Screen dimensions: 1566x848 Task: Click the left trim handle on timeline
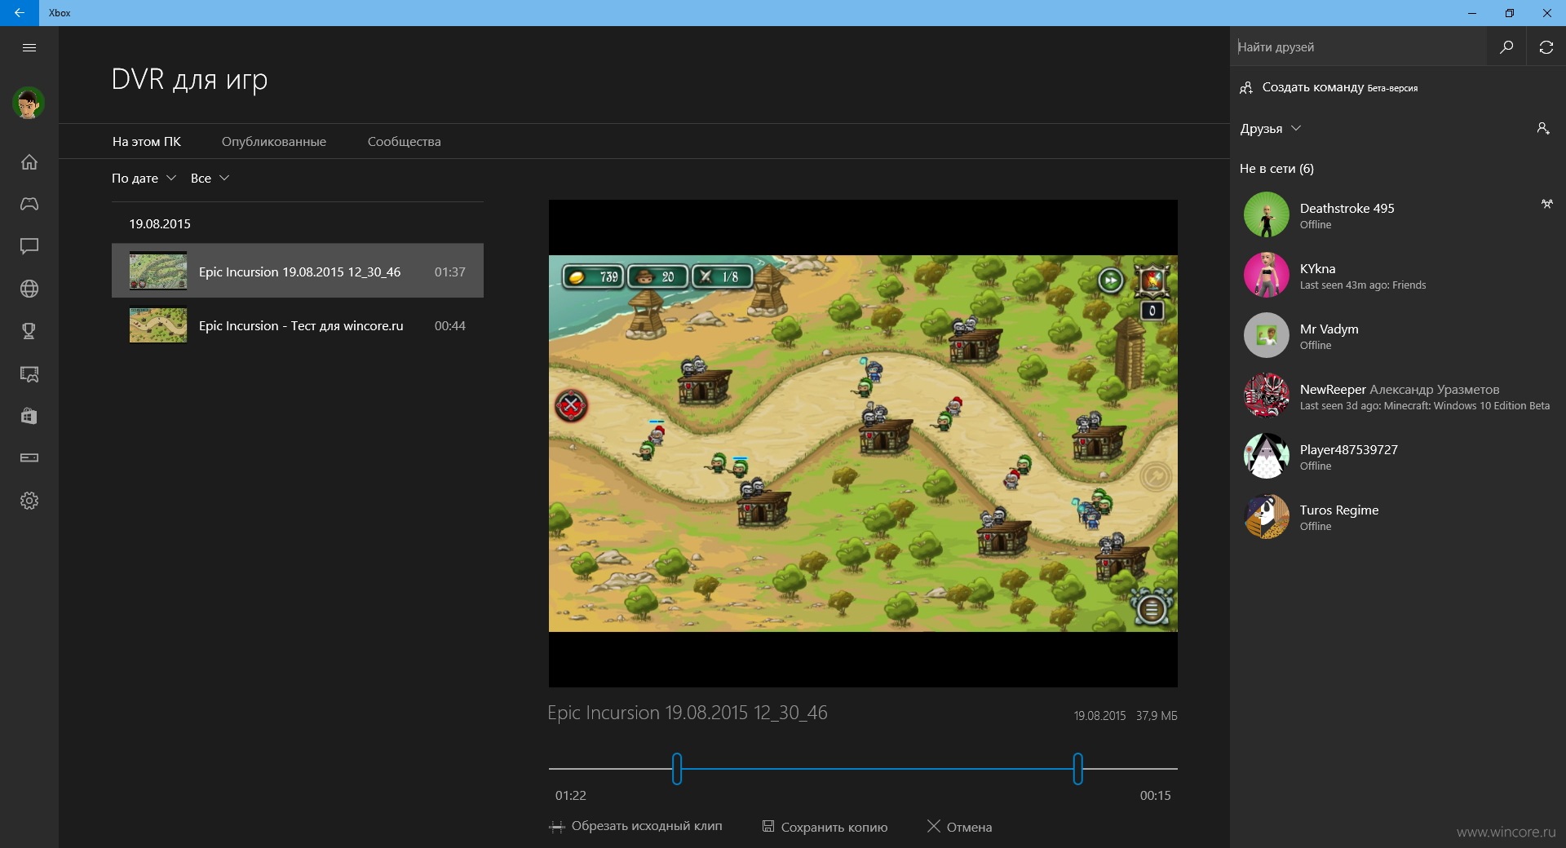[677, 769]
